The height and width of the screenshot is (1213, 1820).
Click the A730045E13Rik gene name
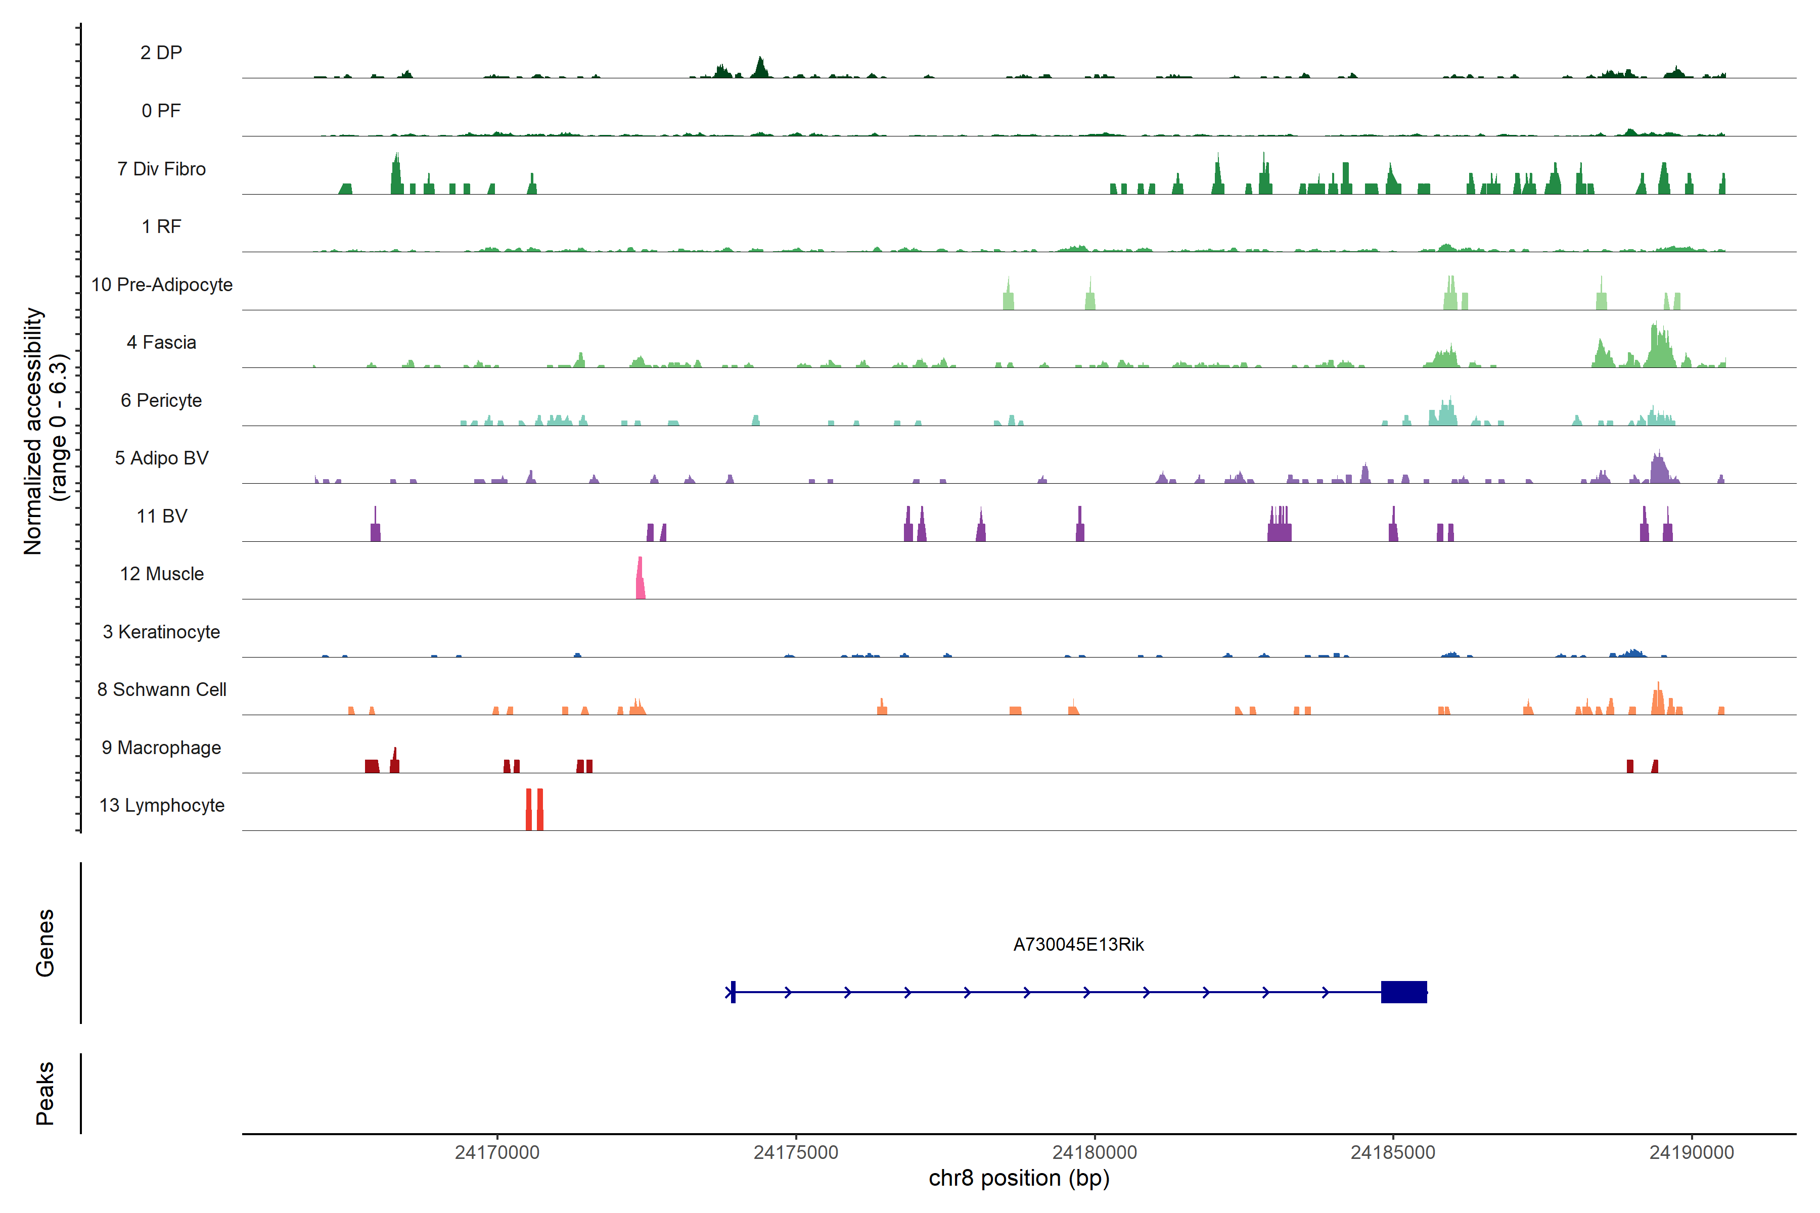1078,945
